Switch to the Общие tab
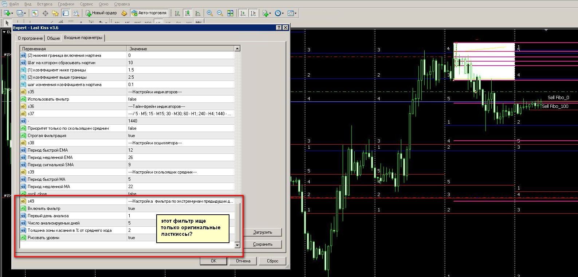The width and height of the screenshot is (578, 277). [53, 38]
